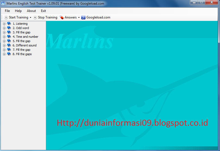Maximize the Marlins Trainer window
220x151 pixels.
pos(202,2)
